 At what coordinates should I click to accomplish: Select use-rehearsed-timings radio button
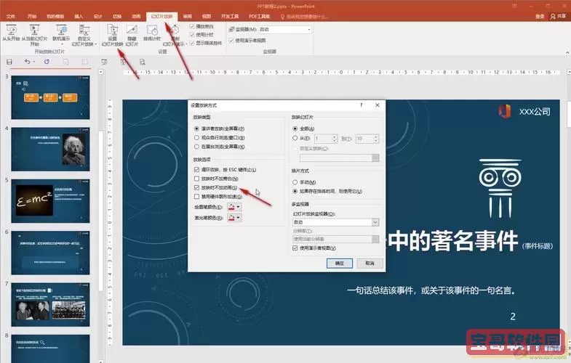tap(295, 191)
